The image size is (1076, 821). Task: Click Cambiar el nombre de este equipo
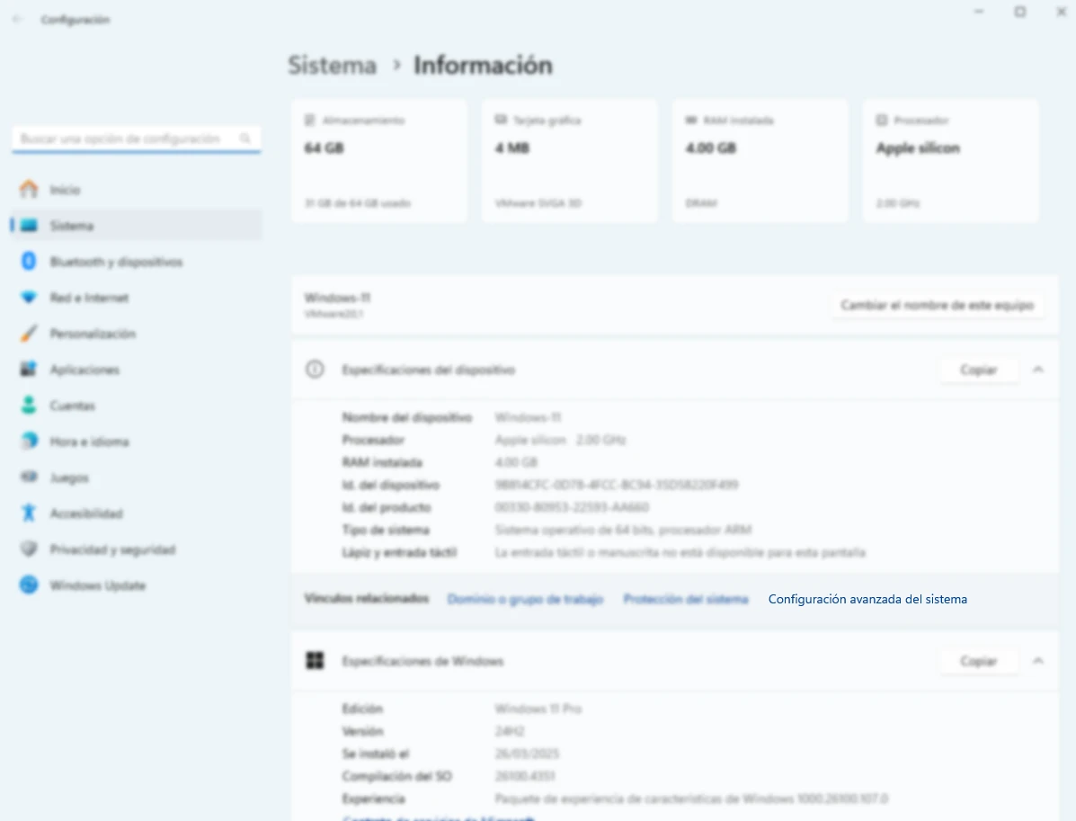click(938, 306)
